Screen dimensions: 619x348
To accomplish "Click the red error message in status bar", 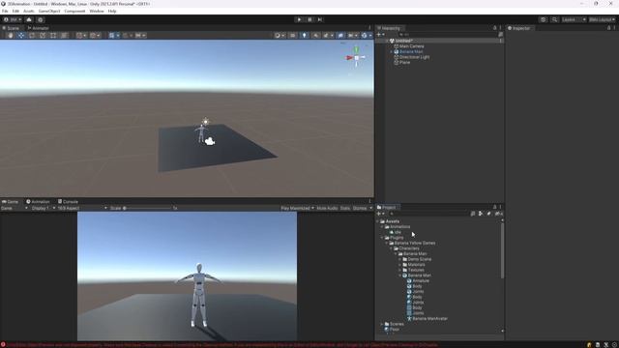I will 221,345.
